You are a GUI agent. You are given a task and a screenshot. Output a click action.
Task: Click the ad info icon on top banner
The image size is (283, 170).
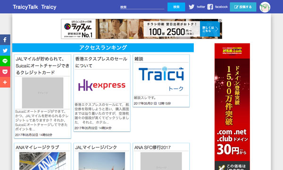(x=220, y=21)
